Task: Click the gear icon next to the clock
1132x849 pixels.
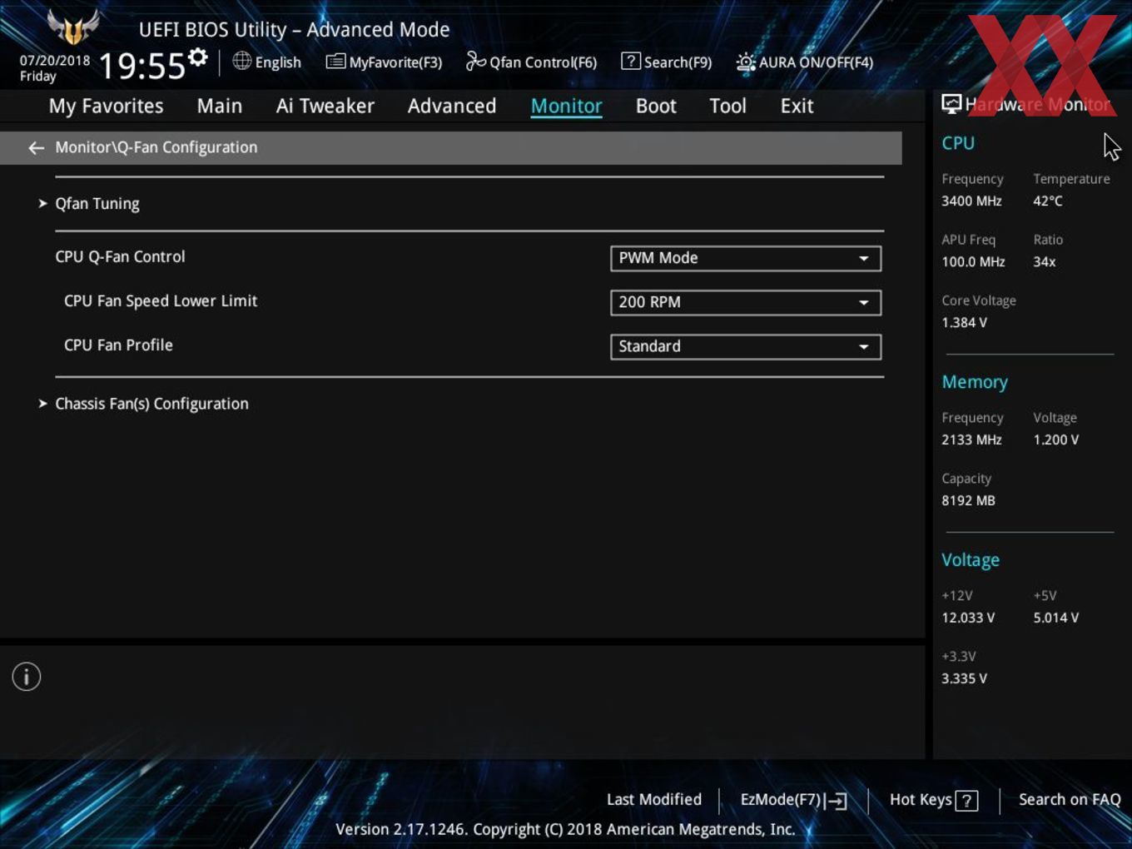Action: click(198, 57)
